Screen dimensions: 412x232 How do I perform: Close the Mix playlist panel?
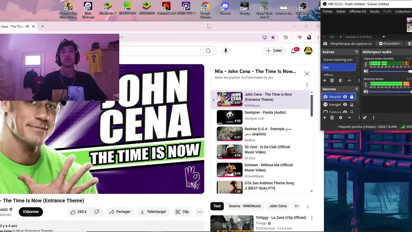[307, 74]
